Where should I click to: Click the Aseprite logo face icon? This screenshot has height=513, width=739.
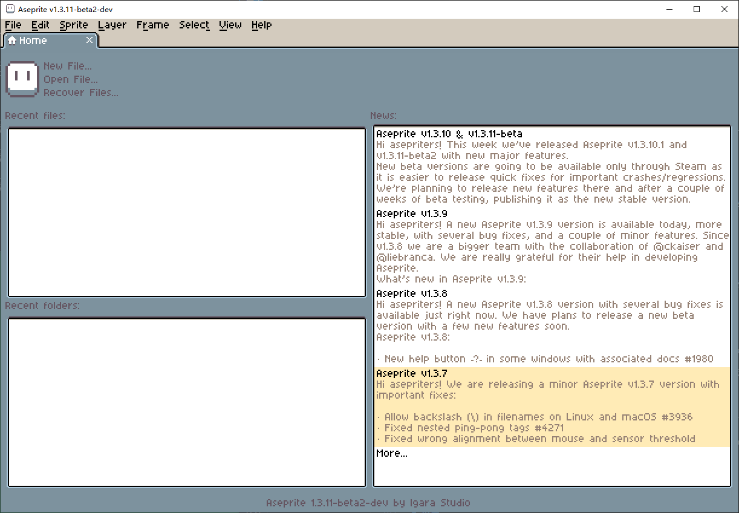(22, 79)
